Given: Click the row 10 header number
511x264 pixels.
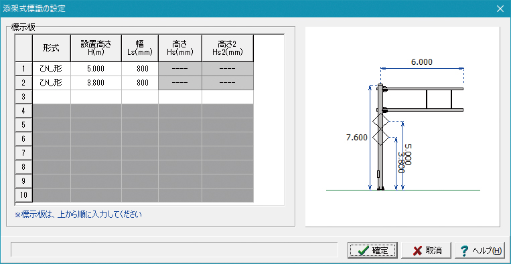Looking at the screenshot, I should tap(23, 195).
